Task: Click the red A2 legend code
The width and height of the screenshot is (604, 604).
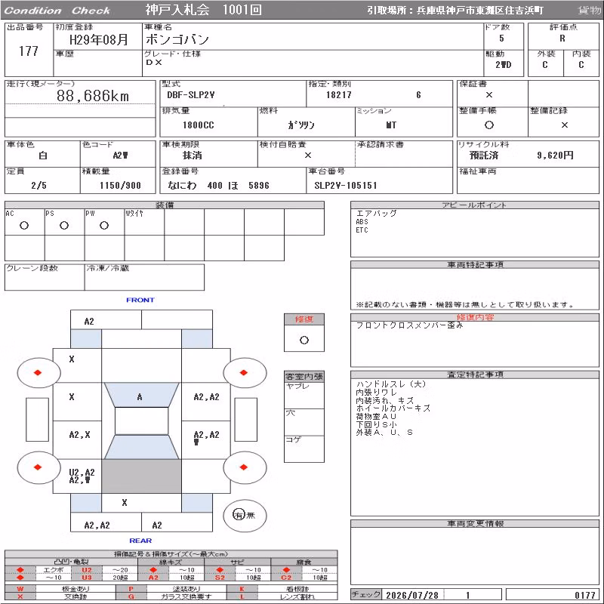Action: pos(153,577)
